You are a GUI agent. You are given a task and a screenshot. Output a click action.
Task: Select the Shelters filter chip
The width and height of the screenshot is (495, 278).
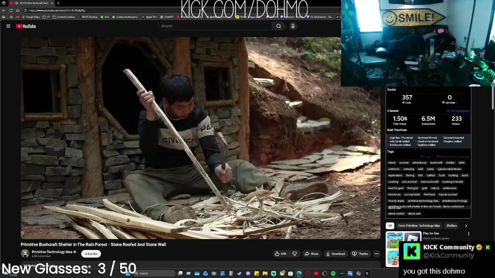[x=452, y=225]
